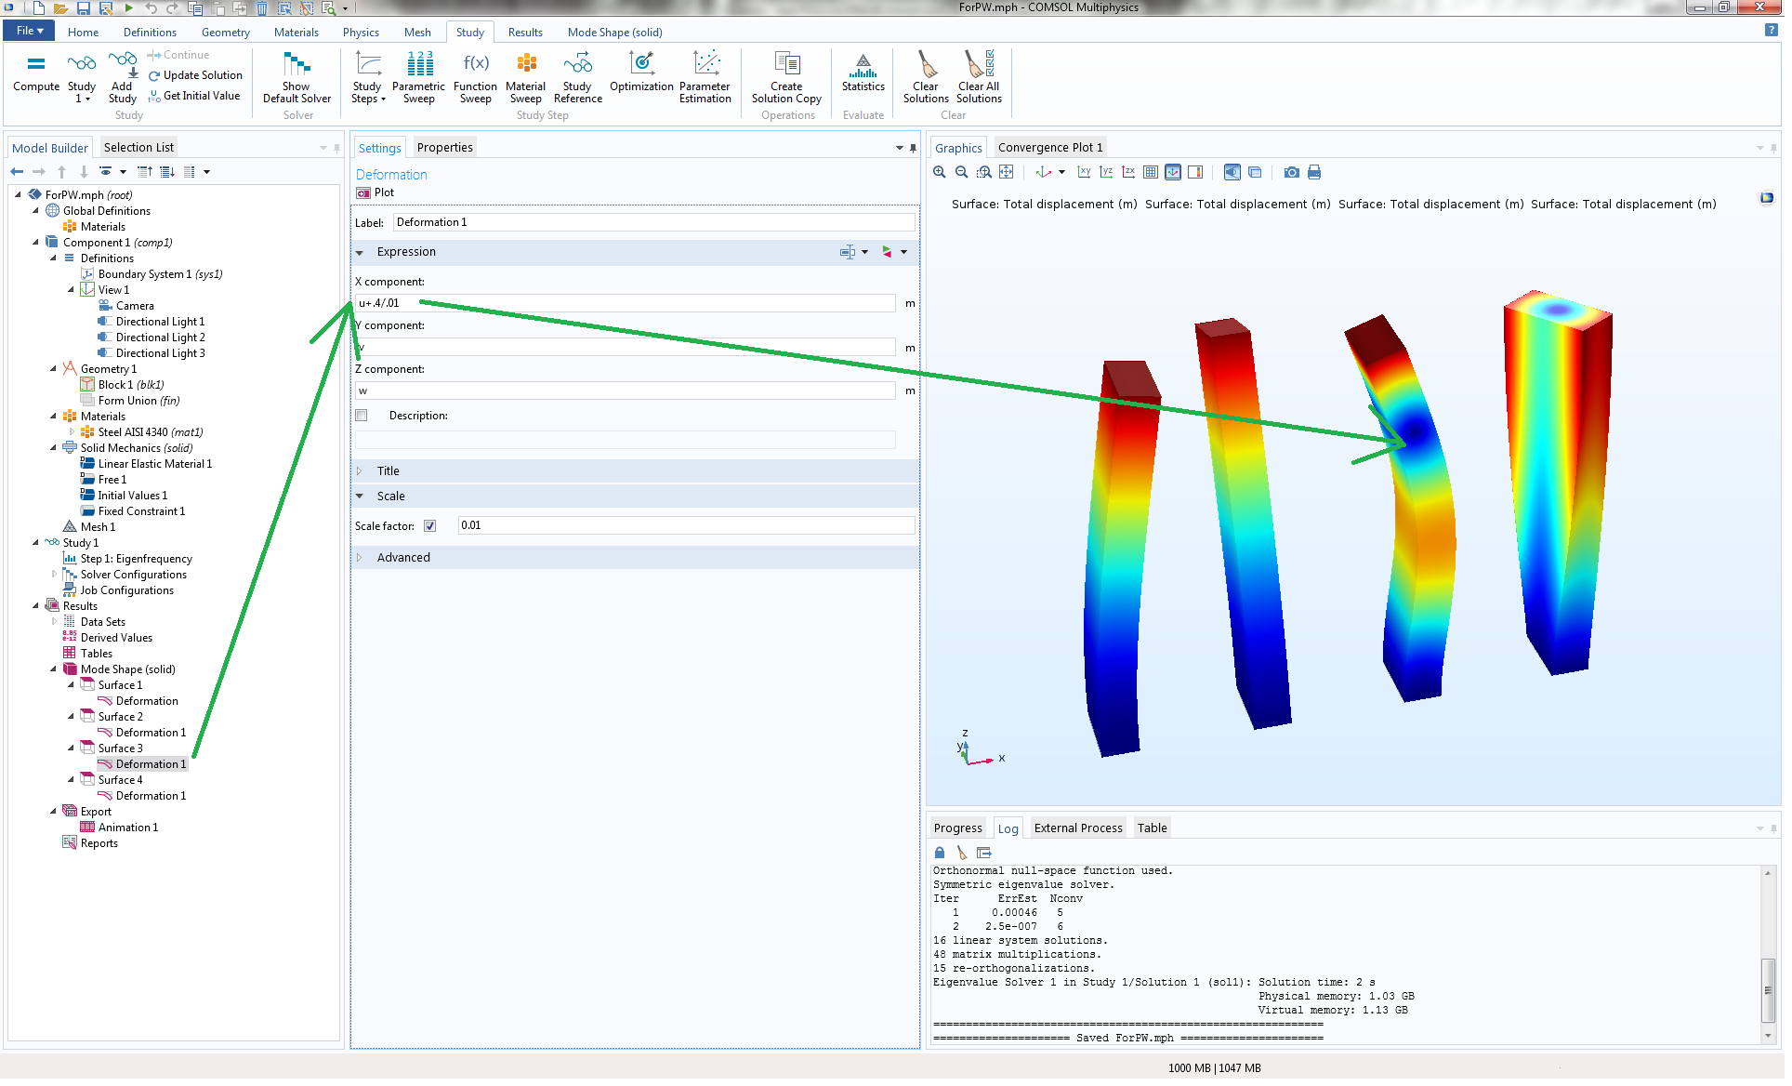1792x1086 pixels.
Task: Take an image snapshot with the camera icon
Action: point(1292,172)
